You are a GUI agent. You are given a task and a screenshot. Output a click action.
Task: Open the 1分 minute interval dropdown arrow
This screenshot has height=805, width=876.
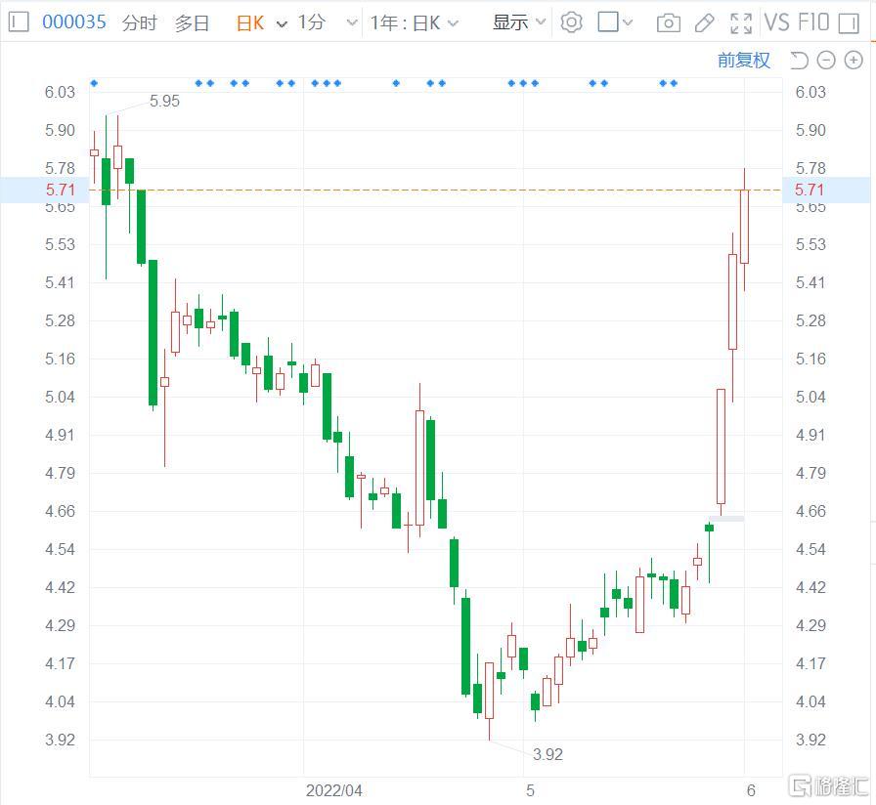click(x=351, y=22)
